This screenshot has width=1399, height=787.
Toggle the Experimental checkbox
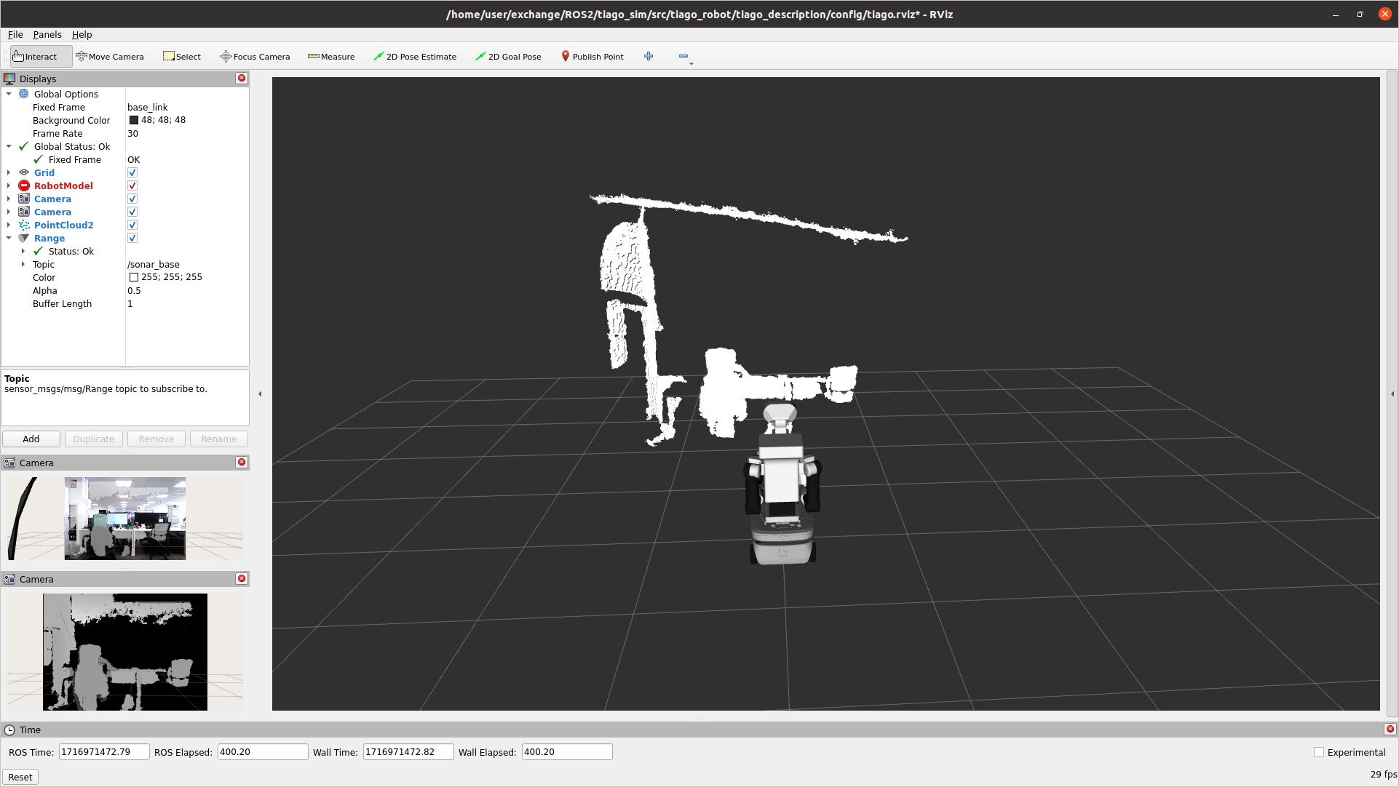(x=1319, y=753)
